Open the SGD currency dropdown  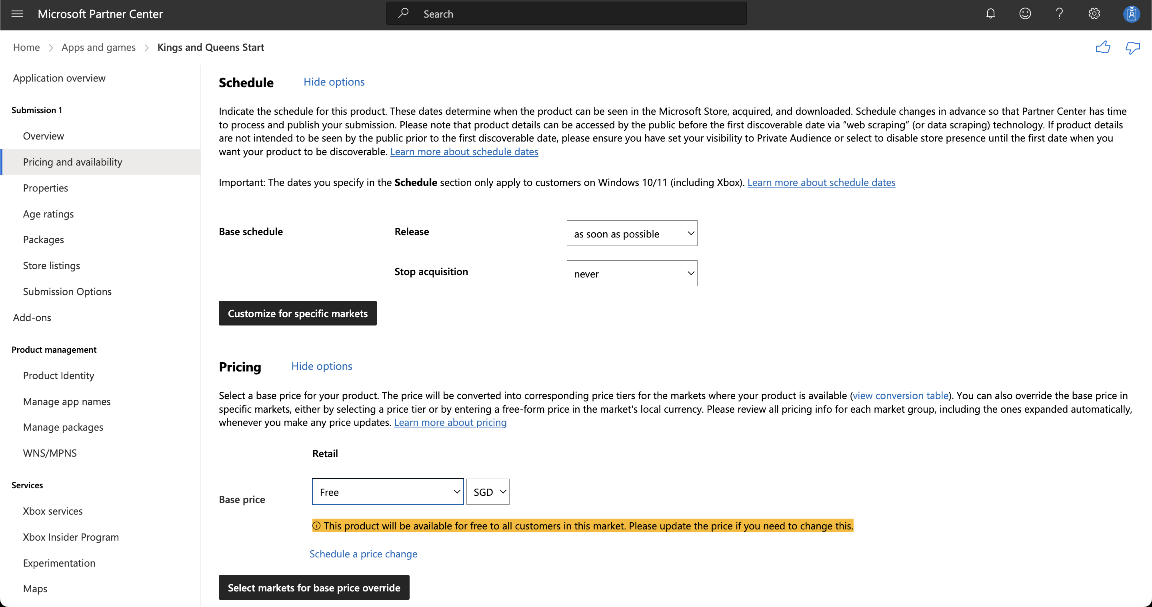coord(488,492)
